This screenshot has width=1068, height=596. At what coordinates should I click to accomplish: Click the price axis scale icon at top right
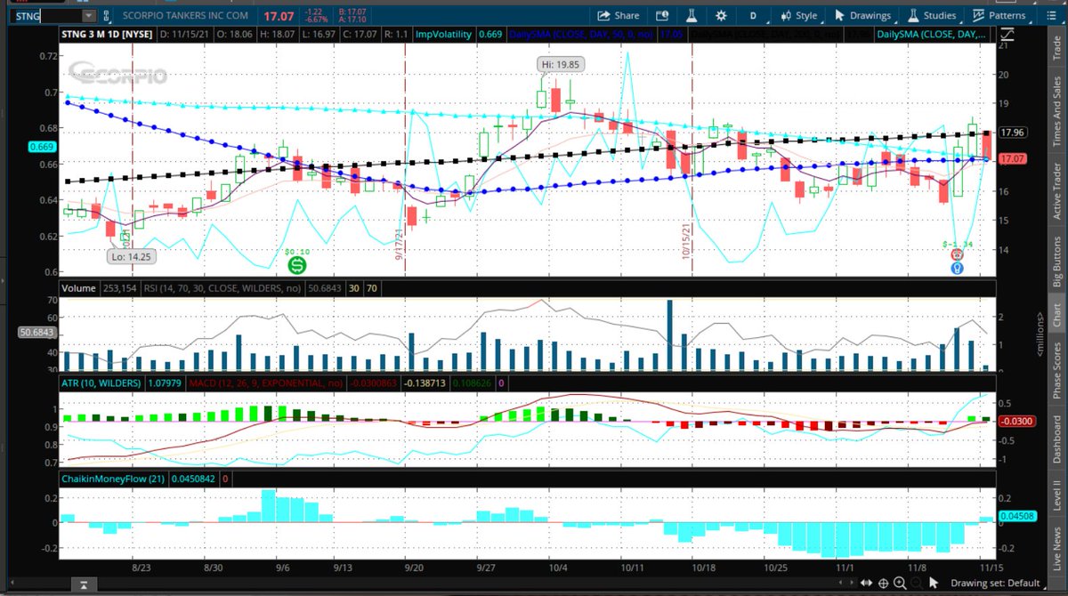point(1007,35)
